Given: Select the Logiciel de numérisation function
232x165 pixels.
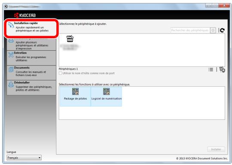Looking at the screenshot, I should coord(107,97).
